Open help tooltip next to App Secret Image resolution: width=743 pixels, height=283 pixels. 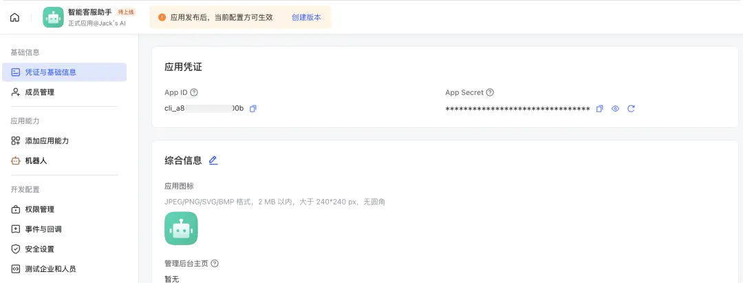(490, 92)
